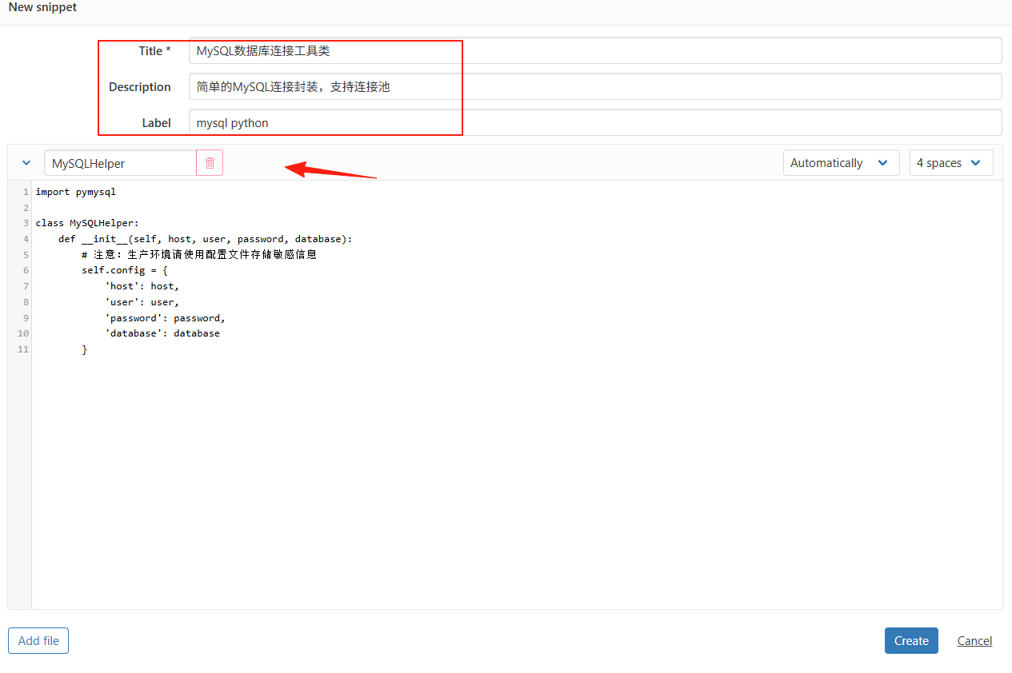Click the 'def __init__' code line
Image resolution: width=1012 pixels, height=673 pixels.
tap(205, 239)
